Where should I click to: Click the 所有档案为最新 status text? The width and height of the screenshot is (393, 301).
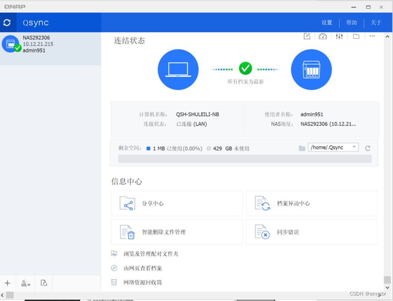(246, 82)
